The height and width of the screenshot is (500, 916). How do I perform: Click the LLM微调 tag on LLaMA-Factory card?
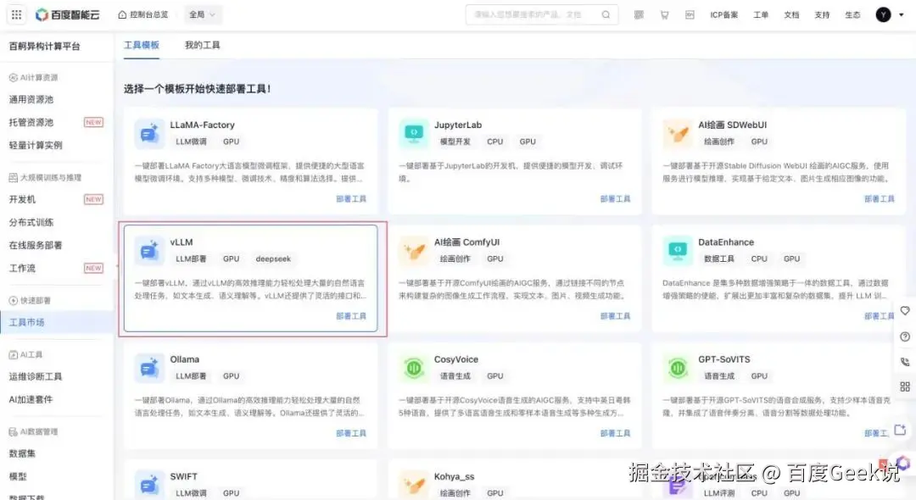pos(191,142)
